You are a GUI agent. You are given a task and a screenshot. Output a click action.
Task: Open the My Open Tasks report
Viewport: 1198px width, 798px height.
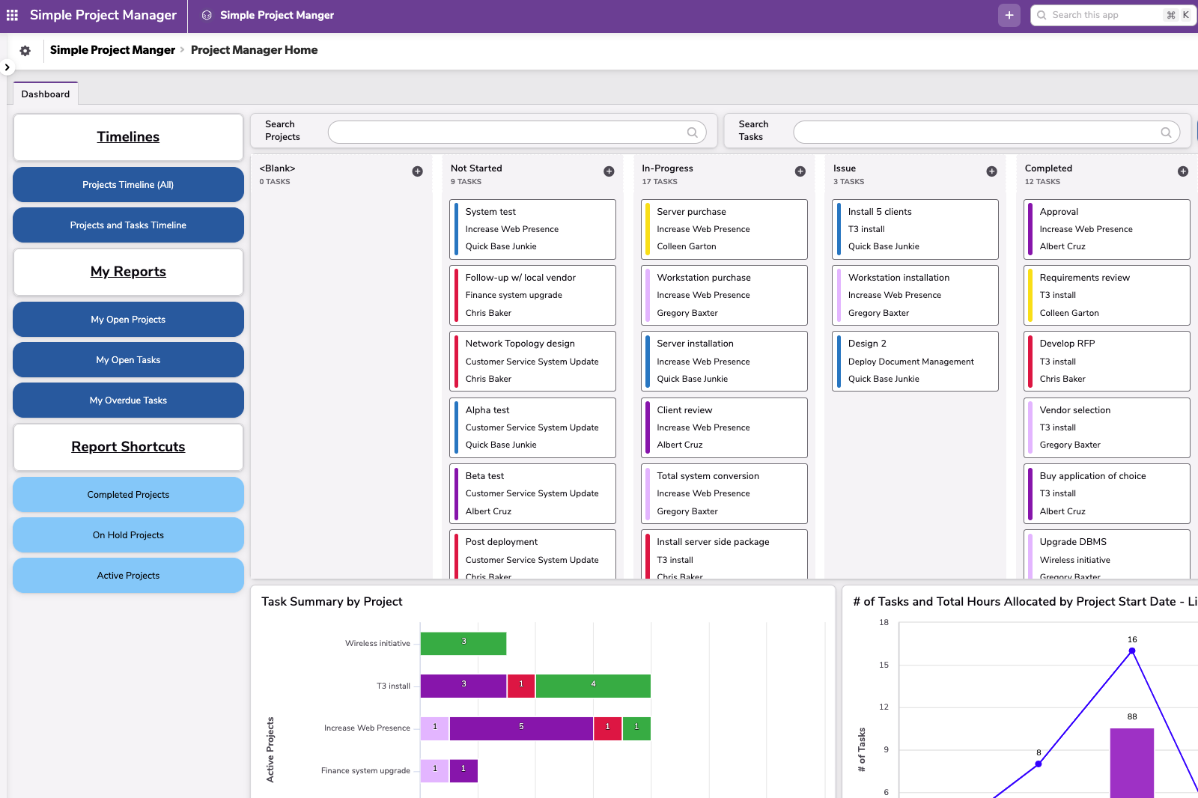(127, 359)
